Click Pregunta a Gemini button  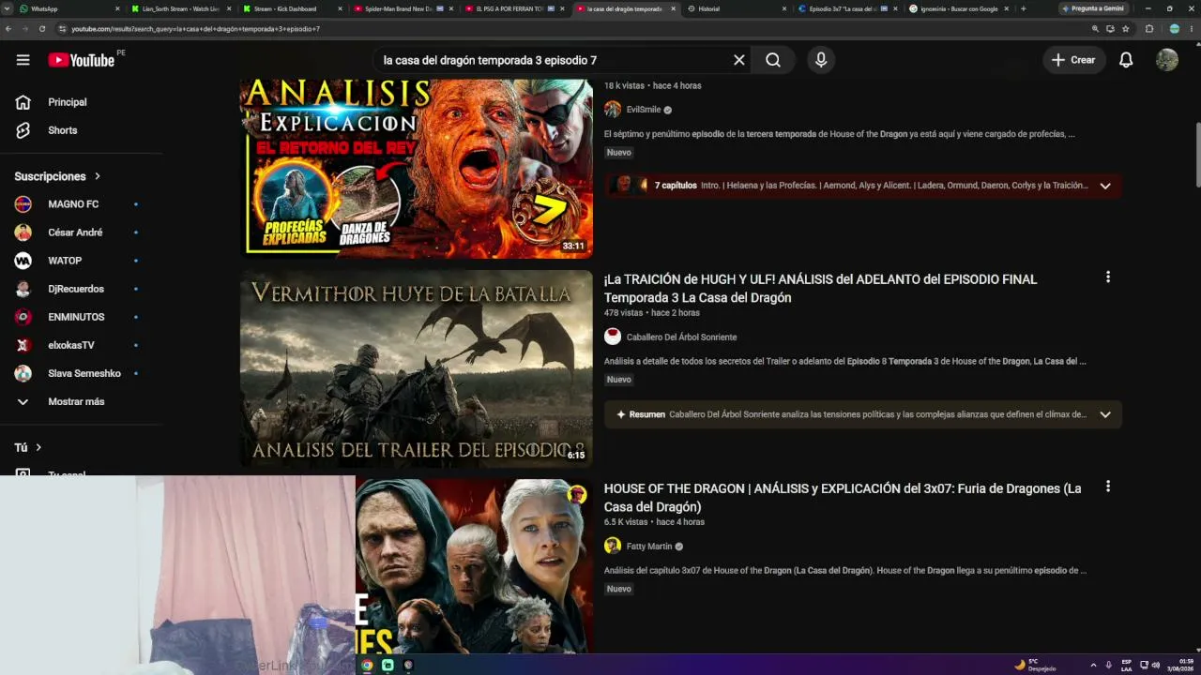1093,8
